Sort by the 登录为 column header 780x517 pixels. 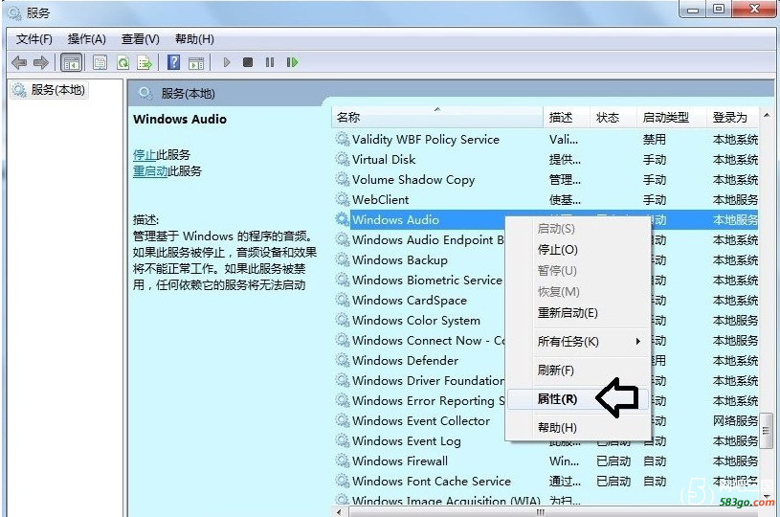tap(733, 118)
